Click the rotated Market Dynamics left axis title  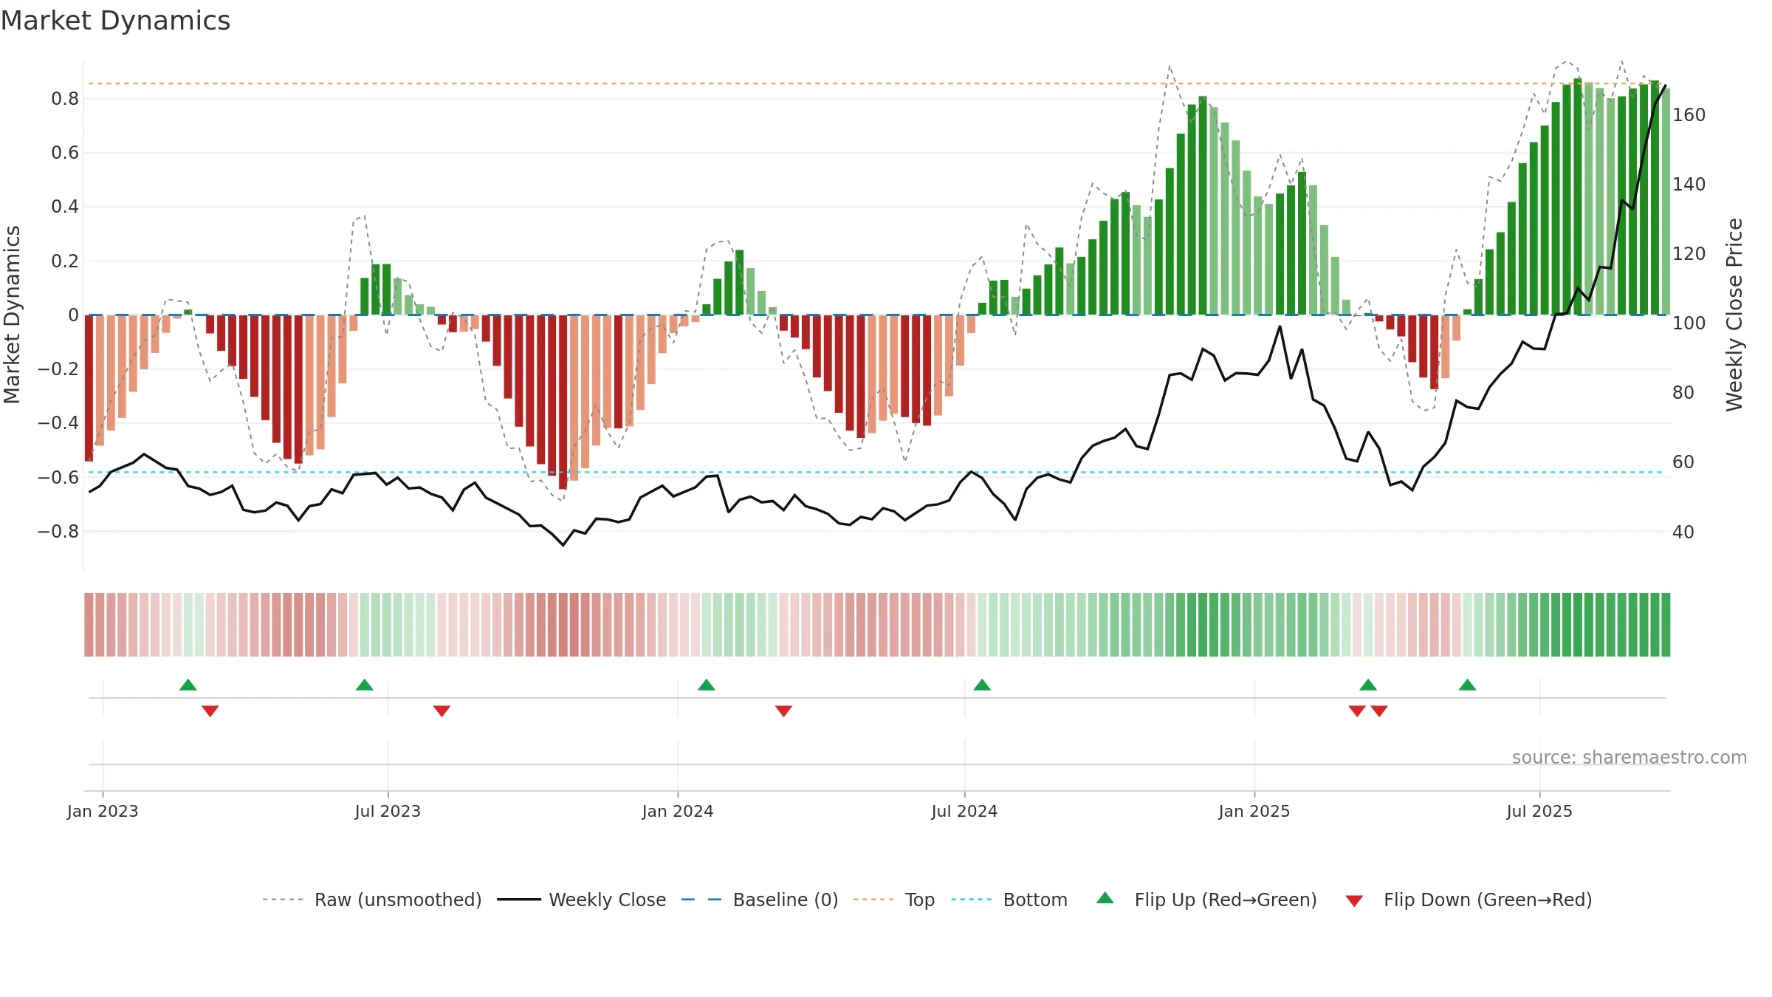click(x=12, y=315)
